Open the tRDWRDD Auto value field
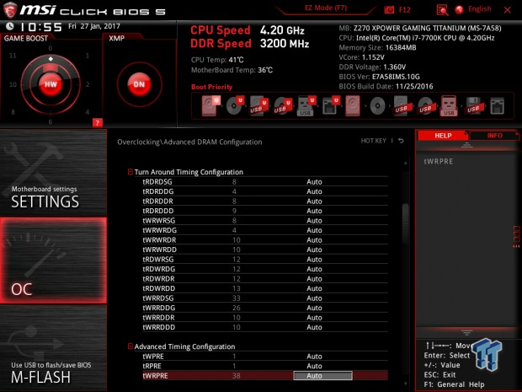This screenshot has width=522, height=392. pos(314,288)
